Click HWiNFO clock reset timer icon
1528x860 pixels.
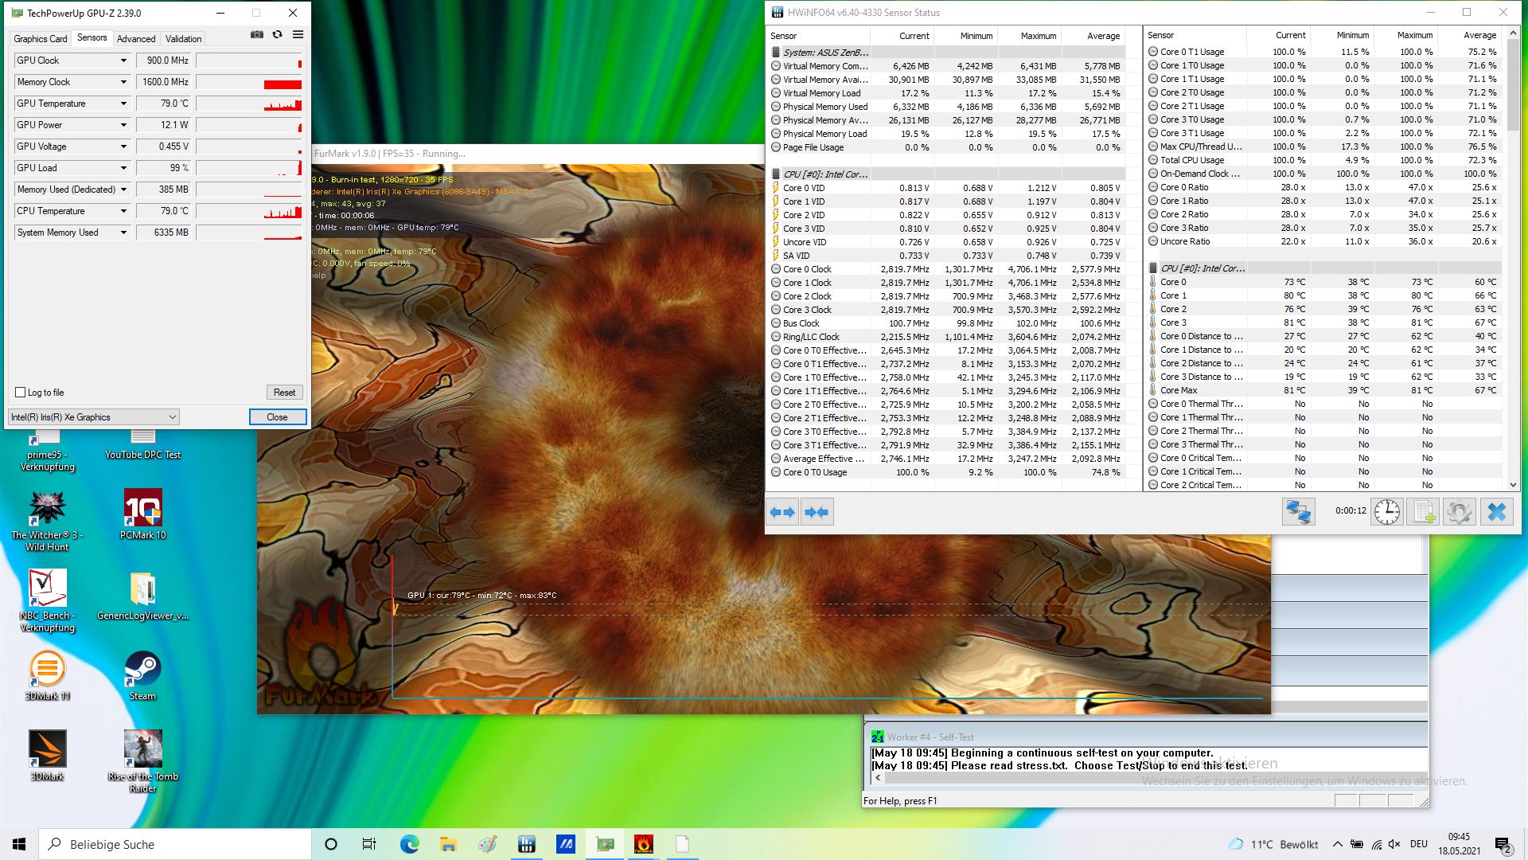tap(1386, 512)
